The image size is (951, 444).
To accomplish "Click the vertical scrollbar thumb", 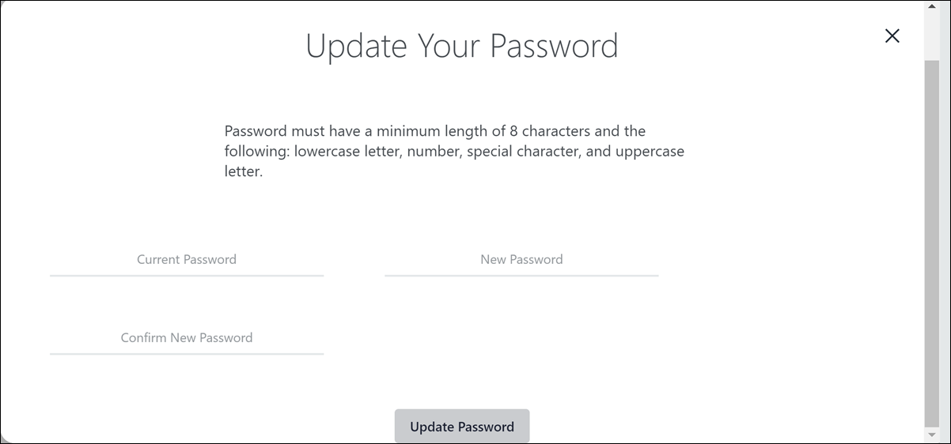I will tap(931, 237).
